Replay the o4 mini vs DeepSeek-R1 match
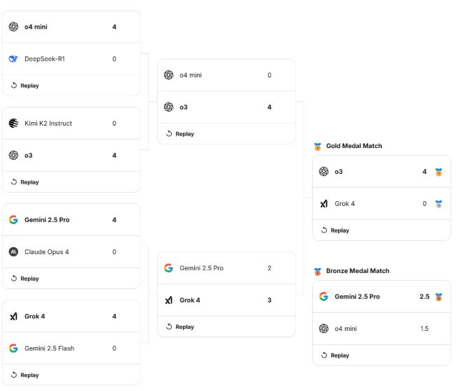The image size is (456, 391). point(25,86)
